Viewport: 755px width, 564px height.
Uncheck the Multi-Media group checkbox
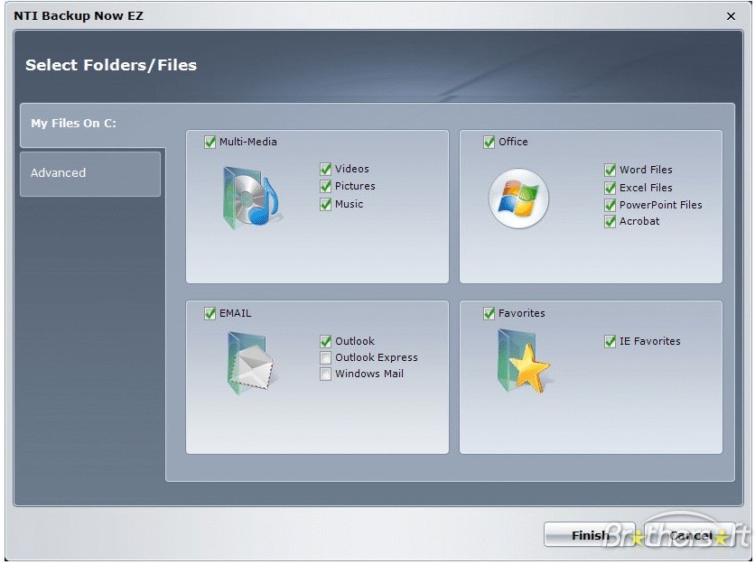[x=210, y=142]
